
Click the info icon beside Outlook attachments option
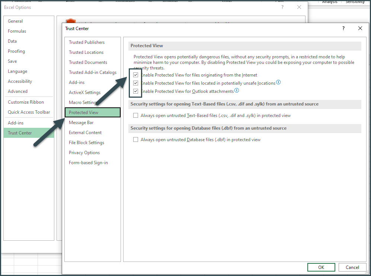[x=237, y=90]
